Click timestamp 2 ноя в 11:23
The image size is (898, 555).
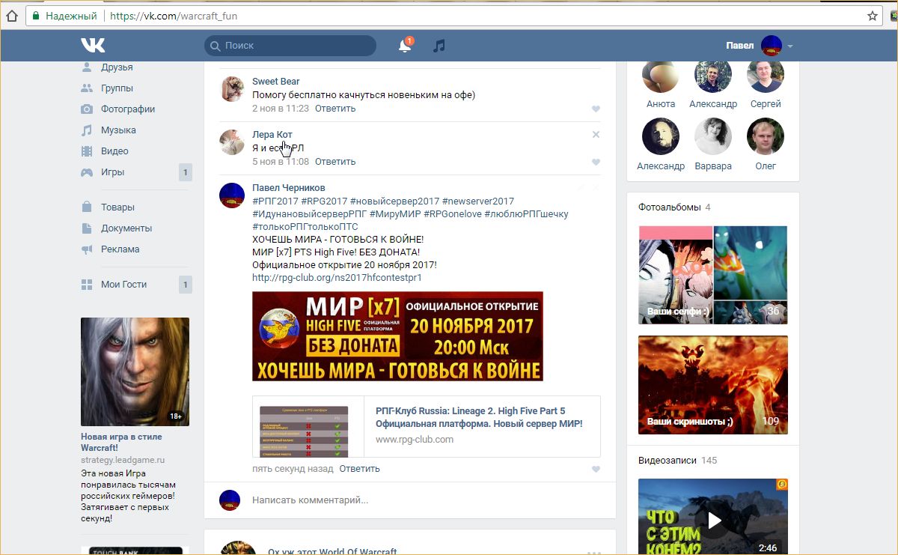click(x=281, y=108)
